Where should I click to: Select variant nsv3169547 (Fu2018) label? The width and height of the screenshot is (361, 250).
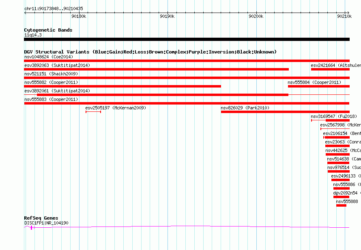pyautogui.click(x=334, y=116)
